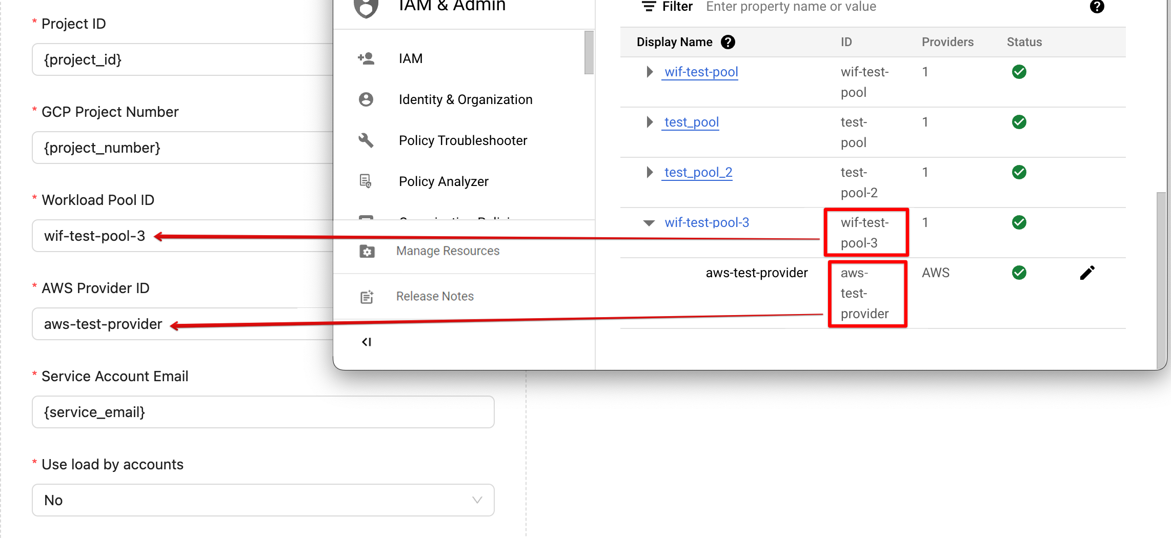
Task: Collapse the wif-test-pool-3 row
Action: coord(649,223)
